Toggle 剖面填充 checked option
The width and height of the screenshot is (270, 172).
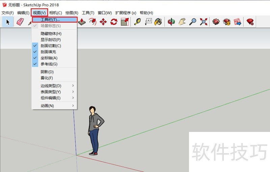point(54,52)
